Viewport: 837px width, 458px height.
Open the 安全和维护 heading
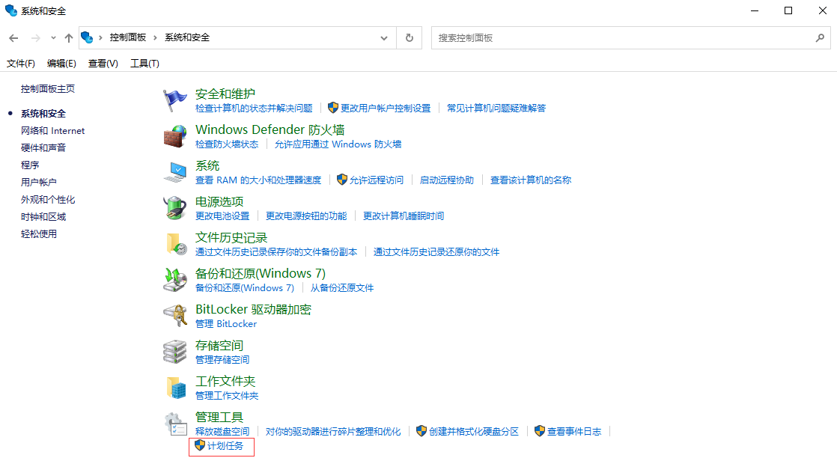[225, 94]
